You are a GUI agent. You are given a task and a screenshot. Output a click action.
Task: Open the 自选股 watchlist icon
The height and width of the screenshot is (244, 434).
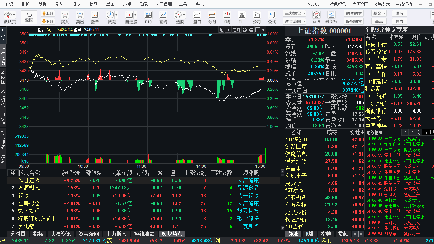pos(129,15)
